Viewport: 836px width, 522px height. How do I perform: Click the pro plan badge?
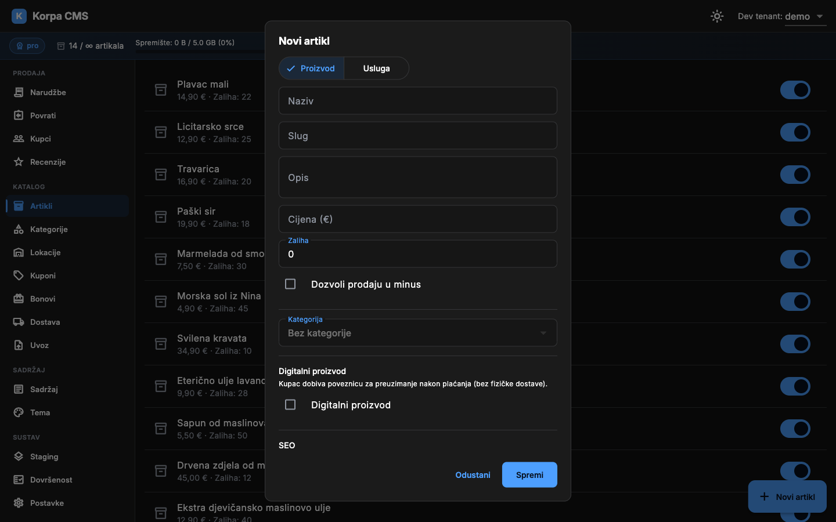tap(27, 46)
